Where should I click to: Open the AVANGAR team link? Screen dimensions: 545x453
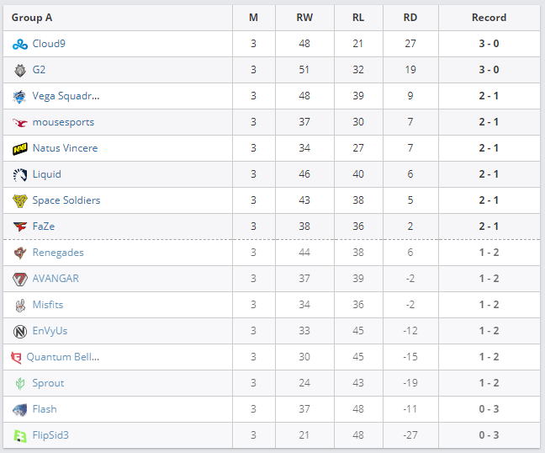pos(56,279)
